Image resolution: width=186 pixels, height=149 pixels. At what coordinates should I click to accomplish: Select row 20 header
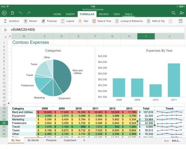coord(4,112)
